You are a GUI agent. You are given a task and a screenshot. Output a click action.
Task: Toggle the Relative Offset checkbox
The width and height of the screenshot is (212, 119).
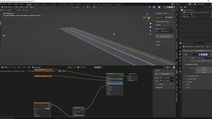coord(187,64)
